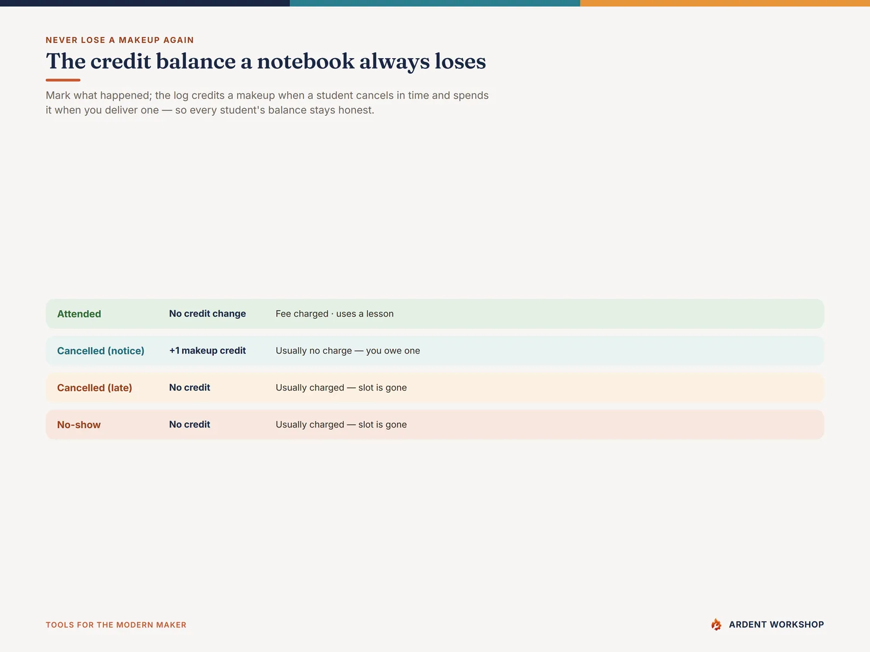Click 'Usually no charge — you owe one'
870x652 pixels.
point(347,350)
